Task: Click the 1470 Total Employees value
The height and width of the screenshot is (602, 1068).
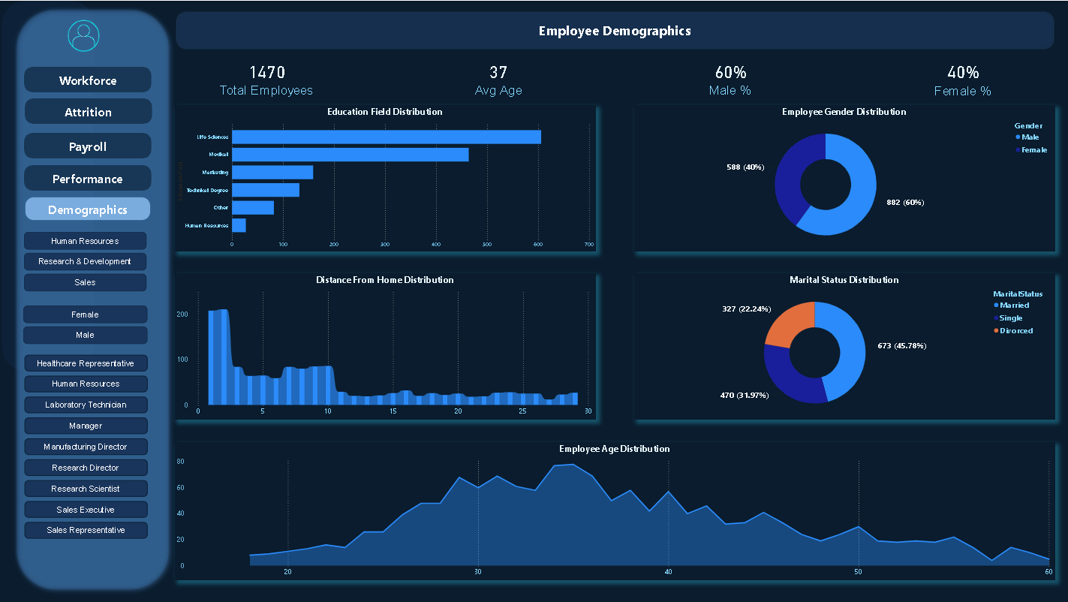Action: click(267, 72)
